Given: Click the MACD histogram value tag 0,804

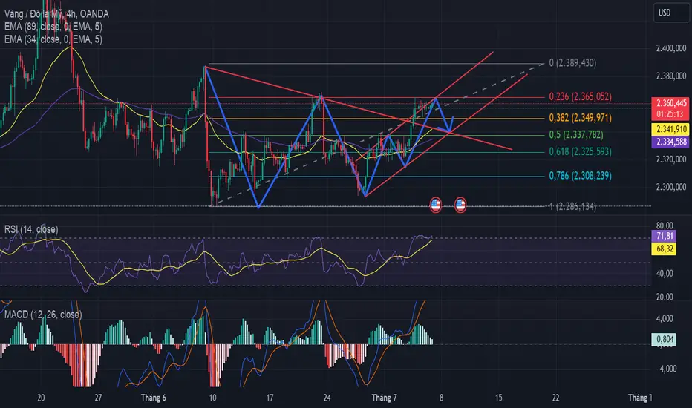Looking at the screenshot, I should coord(665,339).
